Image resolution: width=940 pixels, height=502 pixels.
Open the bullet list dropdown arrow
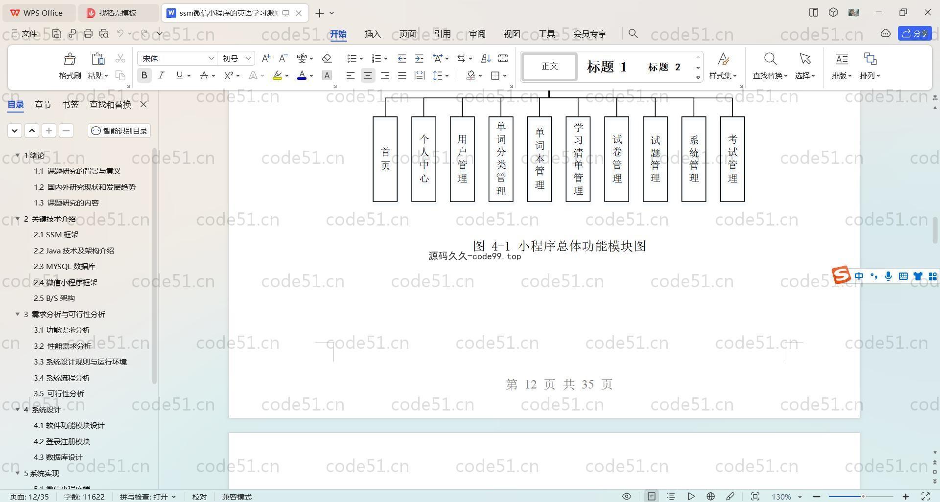361,59
